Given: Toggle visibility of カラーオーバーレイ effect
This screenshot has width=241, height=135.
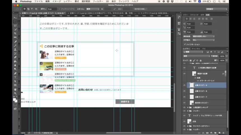Looking at the screenshot, I should pos(198,81).
